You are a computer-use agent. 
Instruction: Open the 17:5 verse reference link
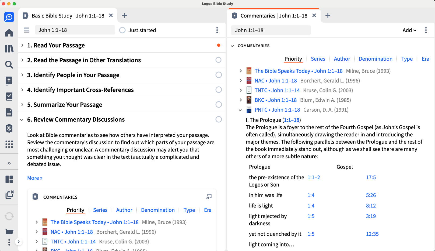tap(371, 177)
